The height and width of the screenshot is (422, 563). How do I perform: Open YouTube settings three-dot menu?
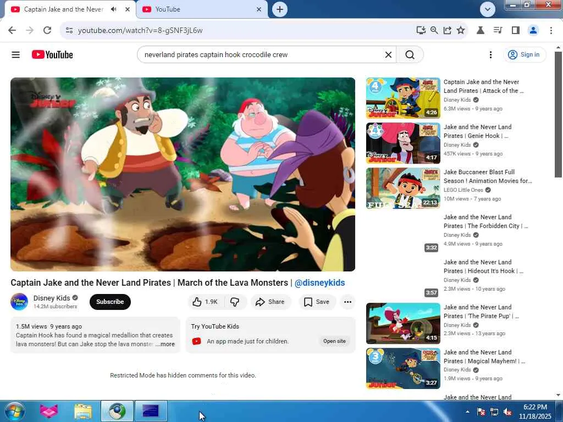click(490, 54)
